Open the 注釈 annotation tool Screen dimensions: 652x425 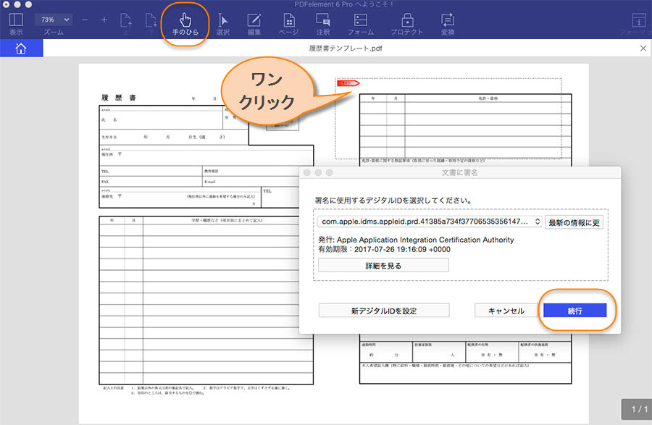point(322,24)
